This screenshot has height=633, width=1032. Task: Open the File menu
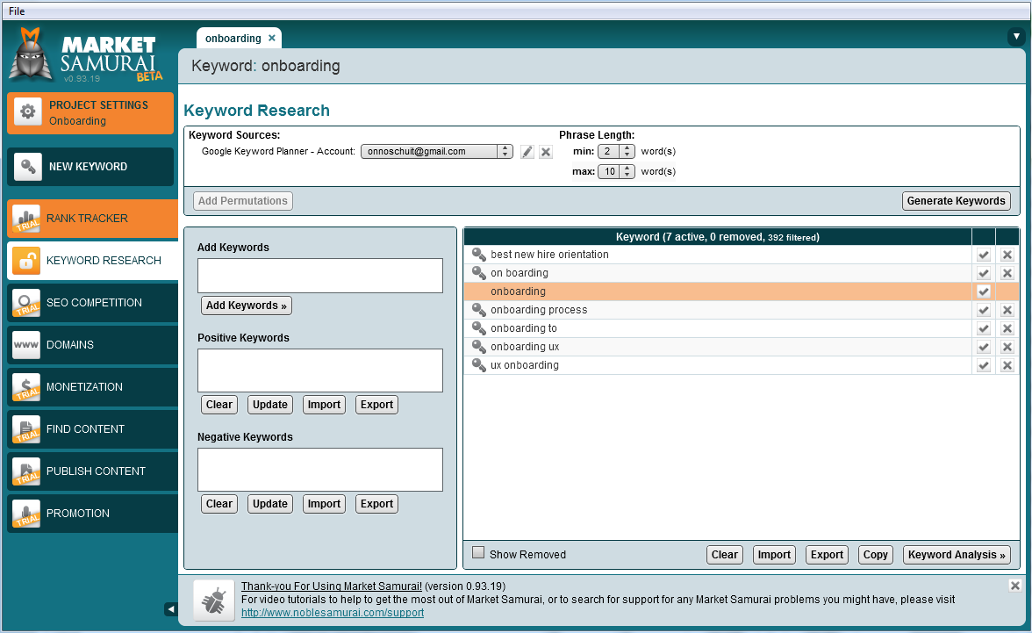(17, 11)
